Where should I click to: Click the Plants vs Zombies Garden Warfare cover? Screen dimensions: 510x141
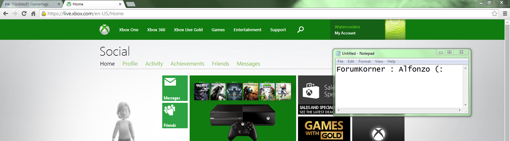pyautogui.click(x=267, y=91)
